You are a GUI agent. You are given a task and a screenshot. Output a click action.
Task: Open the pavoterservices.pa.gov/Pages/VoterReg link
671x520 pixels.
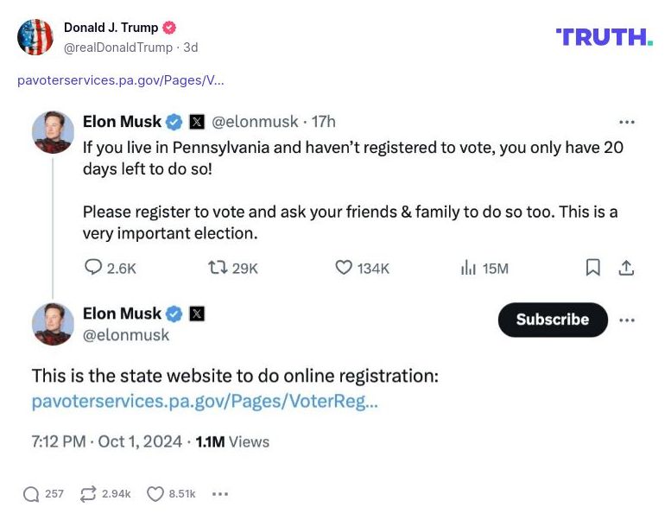(x=205, y=401)
